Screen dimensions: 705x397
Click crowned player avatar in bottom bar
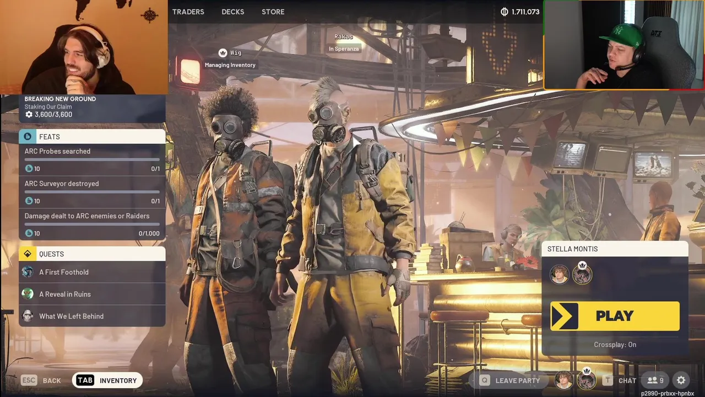587,380
